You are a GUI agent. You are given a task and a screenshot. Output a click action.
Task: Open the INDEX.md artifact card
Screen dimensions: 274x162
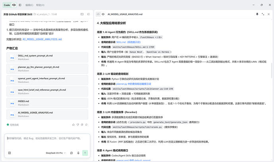[x=47, y=103]
